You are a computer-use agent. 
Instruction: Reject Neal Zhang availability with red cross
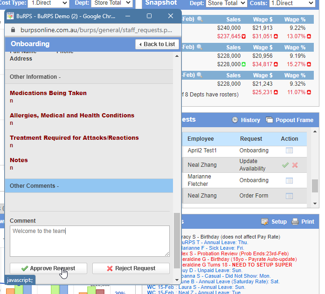tap(295, 165)
